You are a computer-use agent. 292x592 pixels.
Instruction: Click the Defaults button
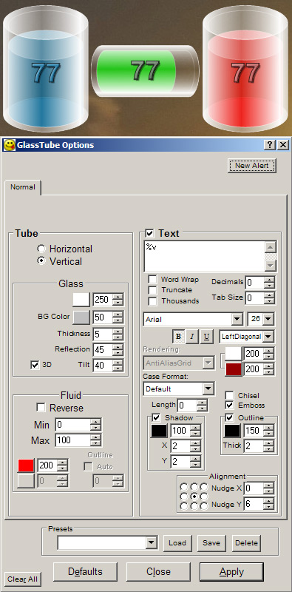[x=85, y=571]
